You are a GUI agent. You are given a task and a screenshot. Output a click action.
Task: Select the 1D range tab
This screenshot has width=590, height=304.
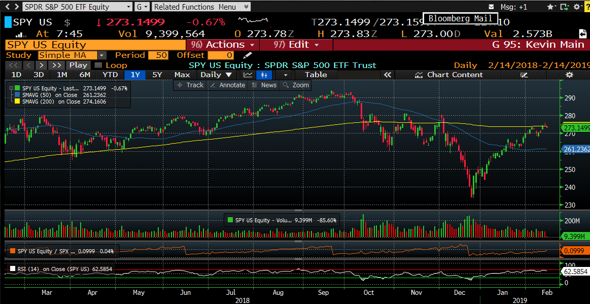[16, 75]
